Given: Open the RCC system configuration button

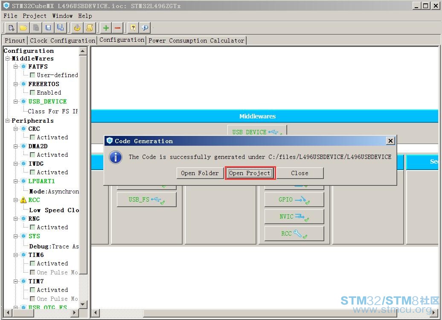Looking at the screenshot, I should tap(294, 234).
